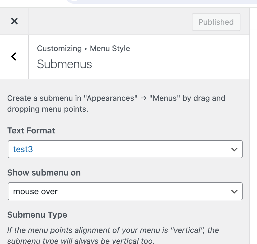
Task: Open the Text Format dropdown
Action: coord(125,149)
